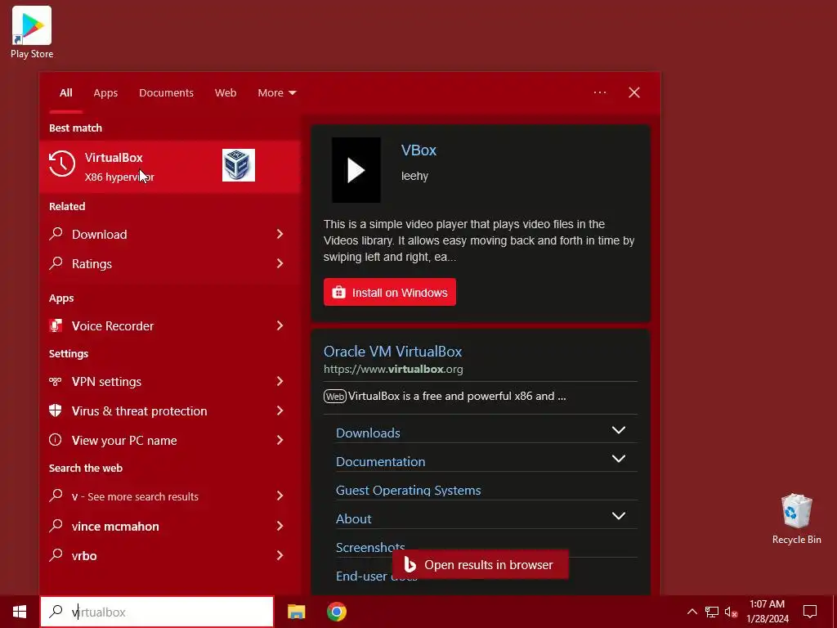The image size is (837, 628).
Task: Launch Google Chrome from the taskbar
Action: click(336, 612)
